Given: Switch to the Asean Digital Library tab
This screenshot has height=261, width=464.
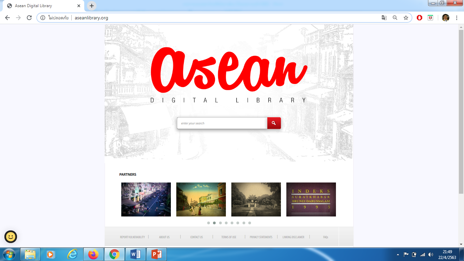Looking at the screenshot, I should tap(41, 6).
